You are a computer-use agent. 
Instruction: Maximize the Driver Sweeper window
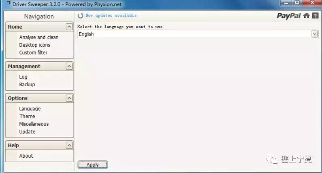tap(297, 3)
